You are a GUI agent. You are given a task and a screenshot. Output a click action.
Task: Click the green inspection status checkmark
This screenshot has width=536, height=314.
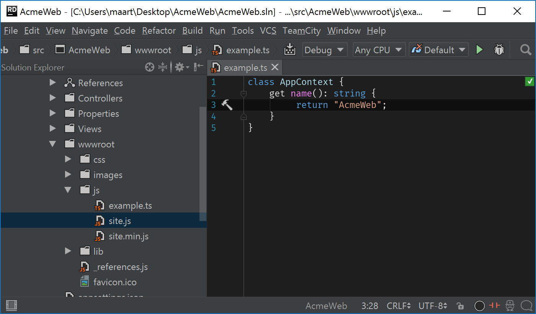tap(530, 81)
